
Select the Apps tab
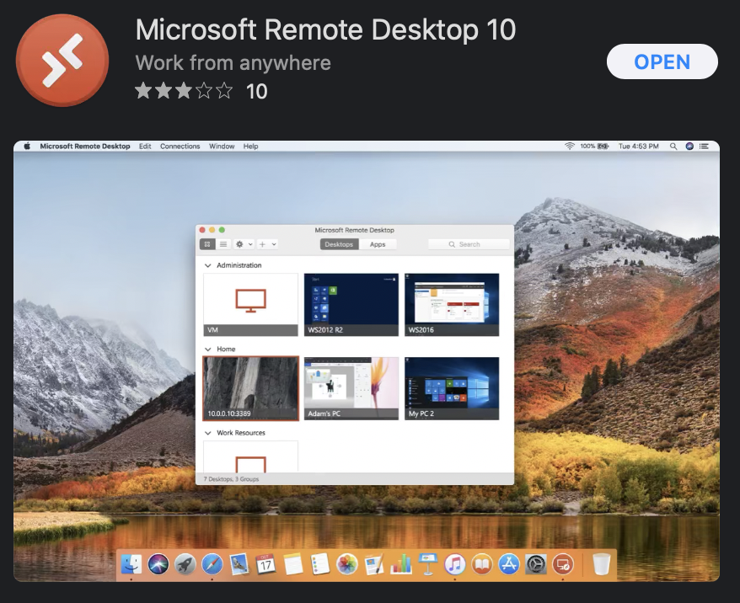(x=378, y=244)
